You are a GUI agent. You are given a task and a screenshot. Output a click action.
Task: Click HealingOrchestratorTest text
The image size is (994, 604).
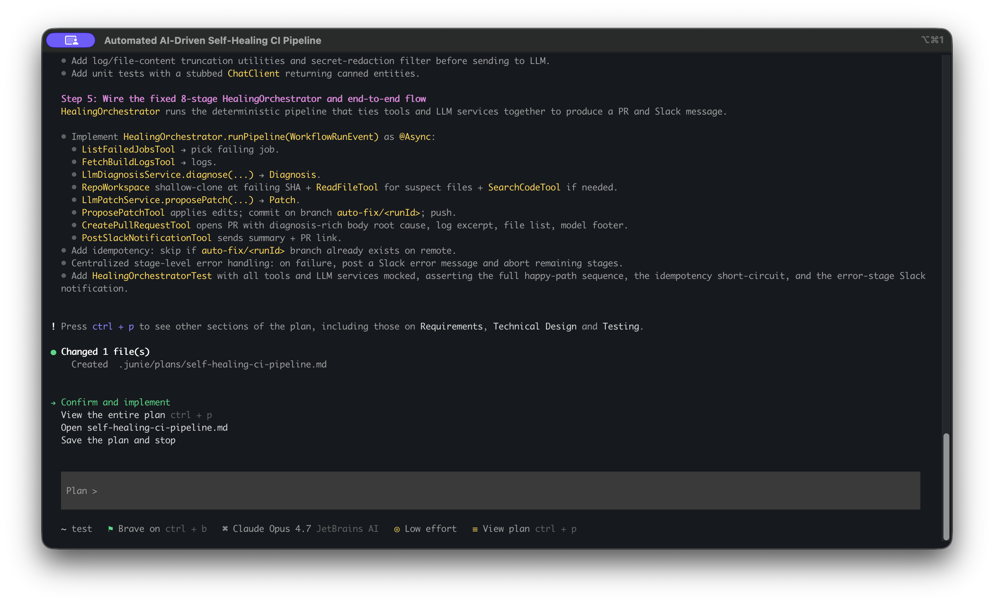point(152,276)
